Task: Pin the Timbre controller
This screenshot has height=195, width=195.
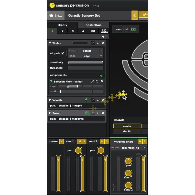Action: click(x=93, y=43)
